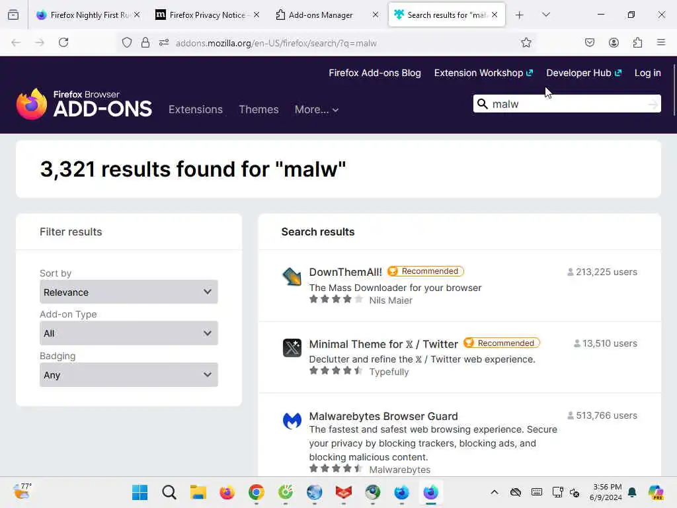677x508 pixels.
Task: Switch to Firefox Nightly First Run tab
Action: pos(90,15)
